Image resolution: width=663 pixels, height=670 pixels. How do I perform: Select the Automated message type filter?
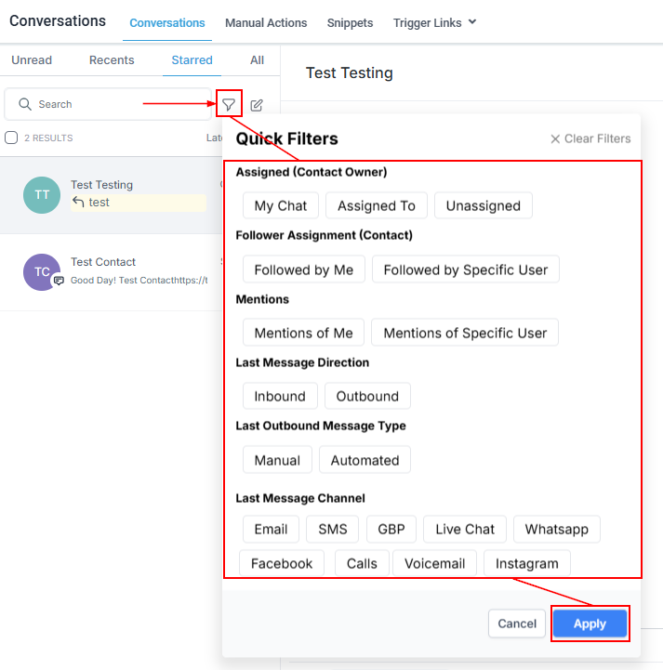365,460
